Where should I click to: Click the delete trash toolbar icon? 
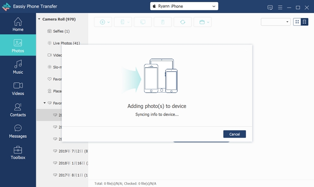tap(163, 22)
